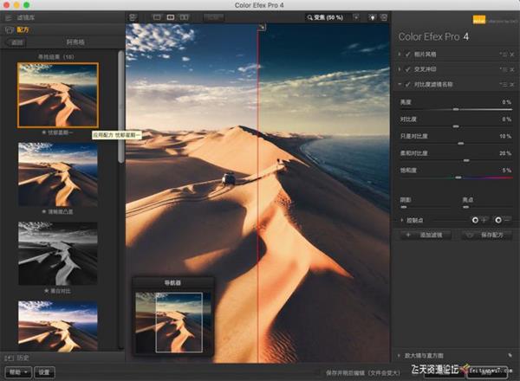Toggle the left panel visibility icon
520x381 pixels.
pyautogui.click(x=133, y=16)
